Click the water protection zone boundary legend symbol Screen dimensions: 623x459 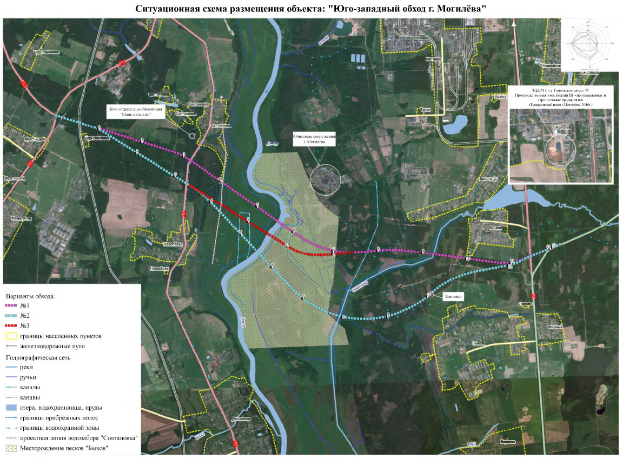click(x=14, y=428)
